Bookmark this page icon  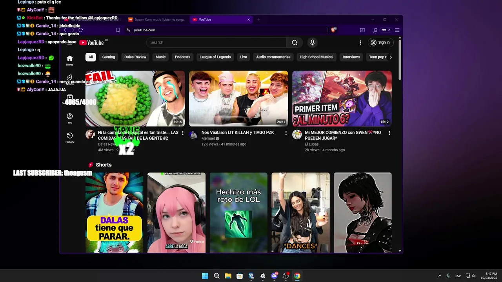pyautogui.click(x=118, y=30)
